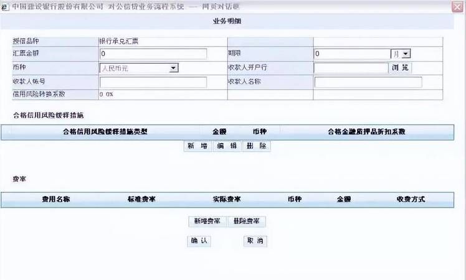
Task: Click the 取消 cancel button
Action: point(255,241)
